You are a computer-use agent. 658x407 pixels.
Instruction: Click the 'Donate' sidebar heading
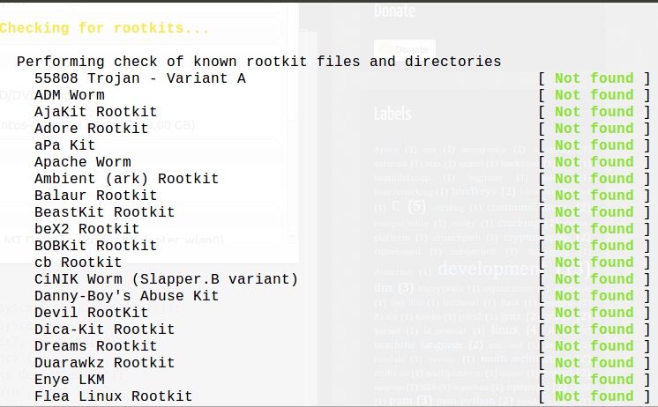point(394,11)
